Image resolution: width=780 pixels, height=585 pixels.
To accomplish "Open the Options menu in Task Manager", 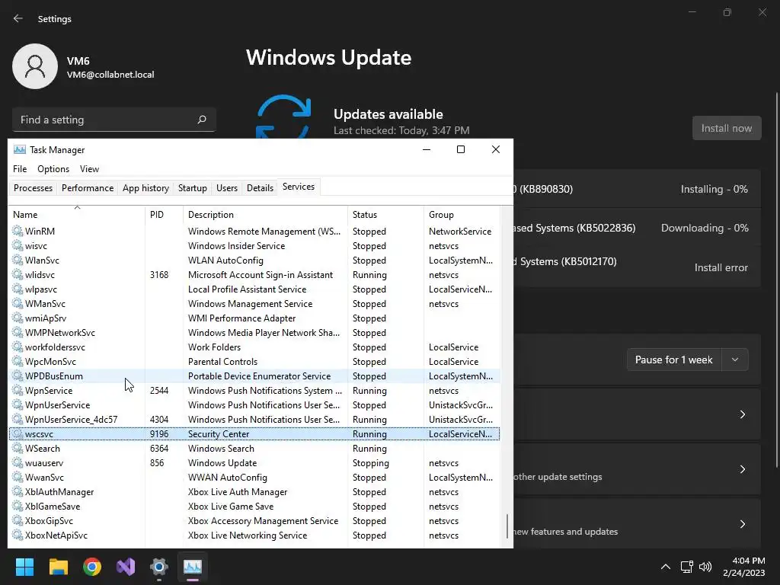I will click(53, 168).
